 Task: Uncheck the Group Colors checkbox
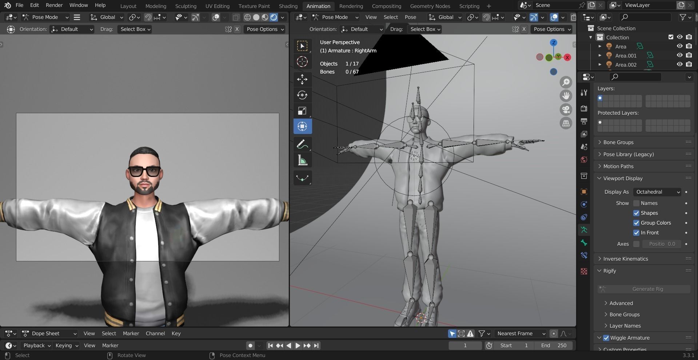coord(636,223)
